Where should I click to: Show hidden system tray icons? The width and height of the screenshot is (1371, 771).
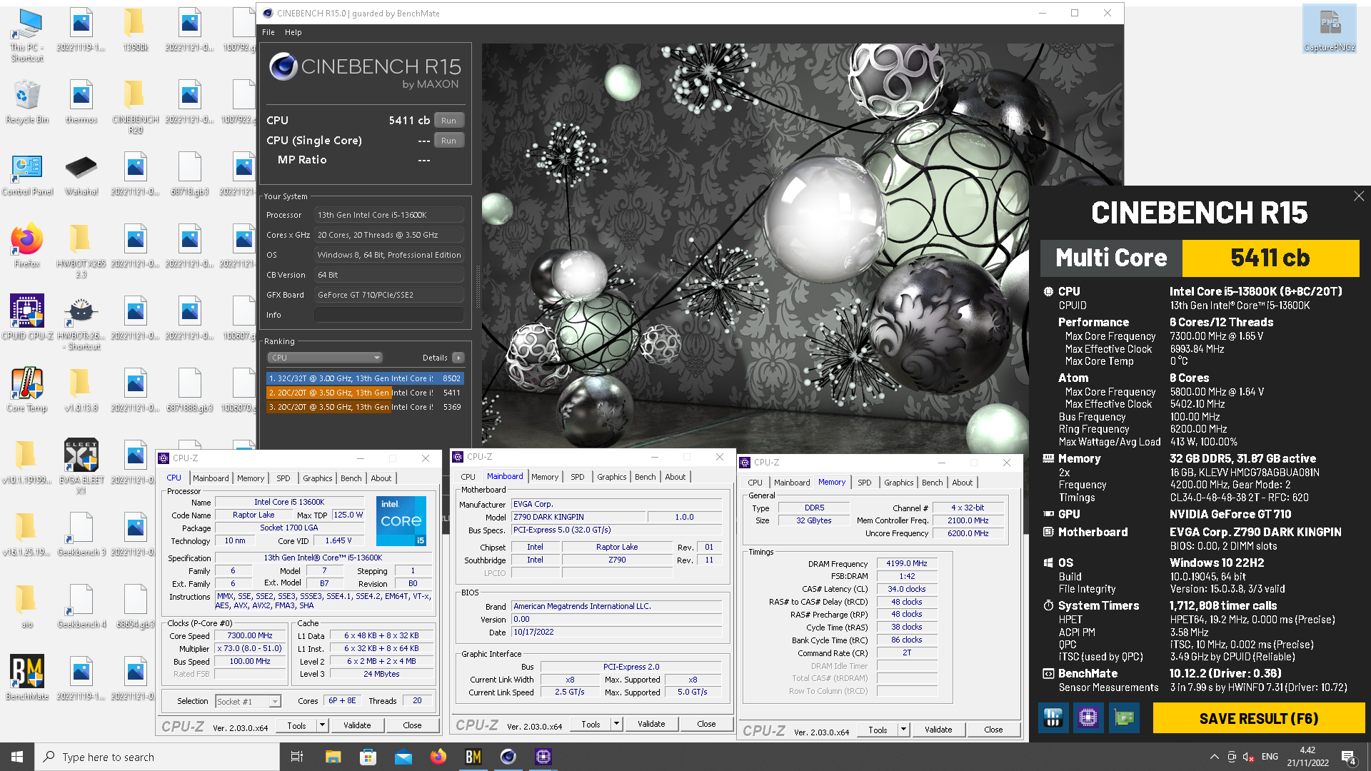tap(1214, 757)
